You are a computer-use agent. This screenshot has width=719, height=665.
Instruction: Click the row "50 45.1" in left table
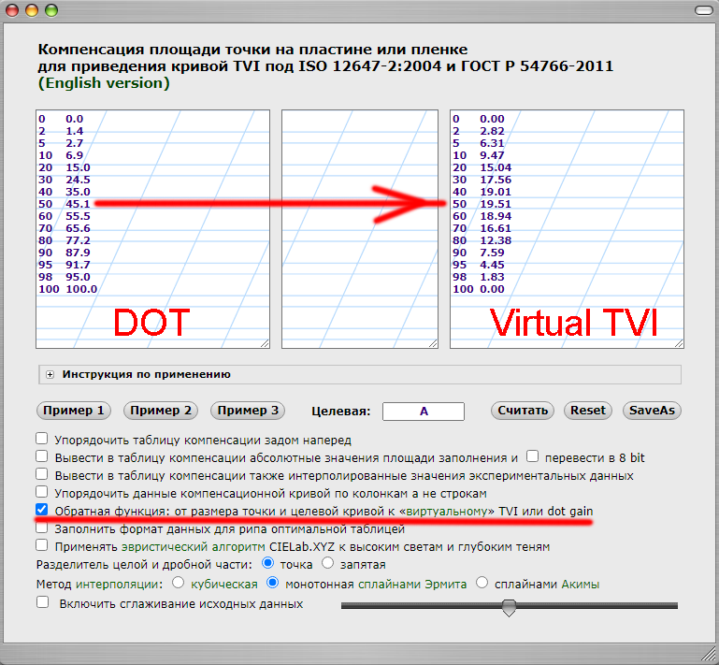(x=65, y=204)
